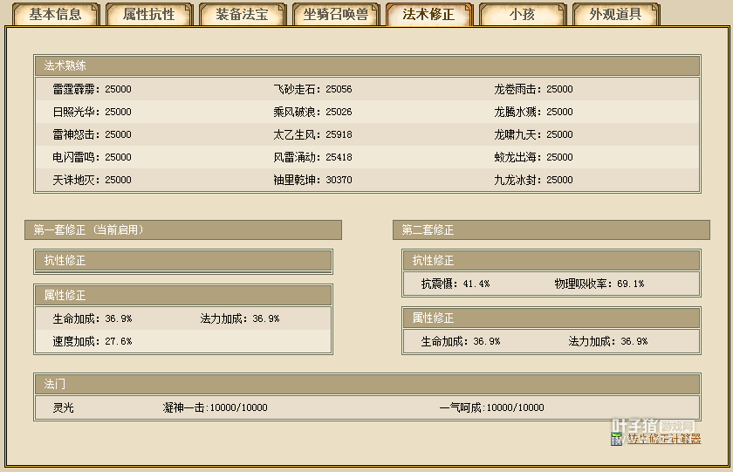Switch to the 外观道具 tab
733x472 pixels.
tap(615, 15)
